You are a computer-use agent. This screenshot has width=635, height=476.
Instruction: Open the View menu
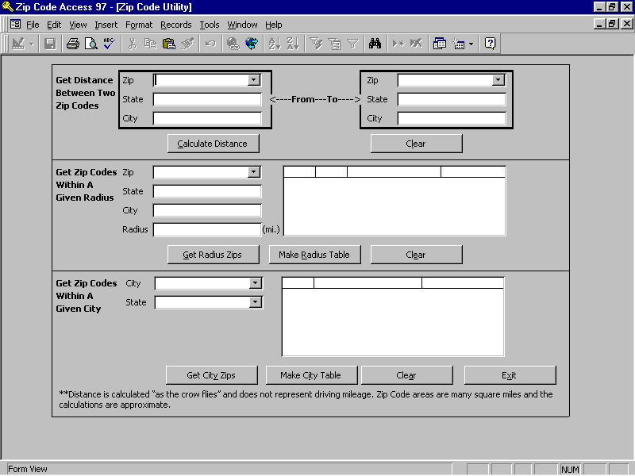tap(78, 25)
